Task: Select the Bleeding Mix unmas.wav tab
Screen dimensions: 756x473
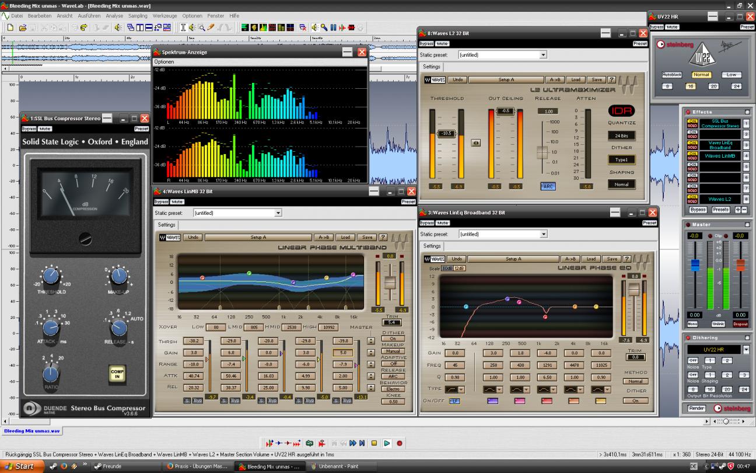Action: [x=32, y=431]
